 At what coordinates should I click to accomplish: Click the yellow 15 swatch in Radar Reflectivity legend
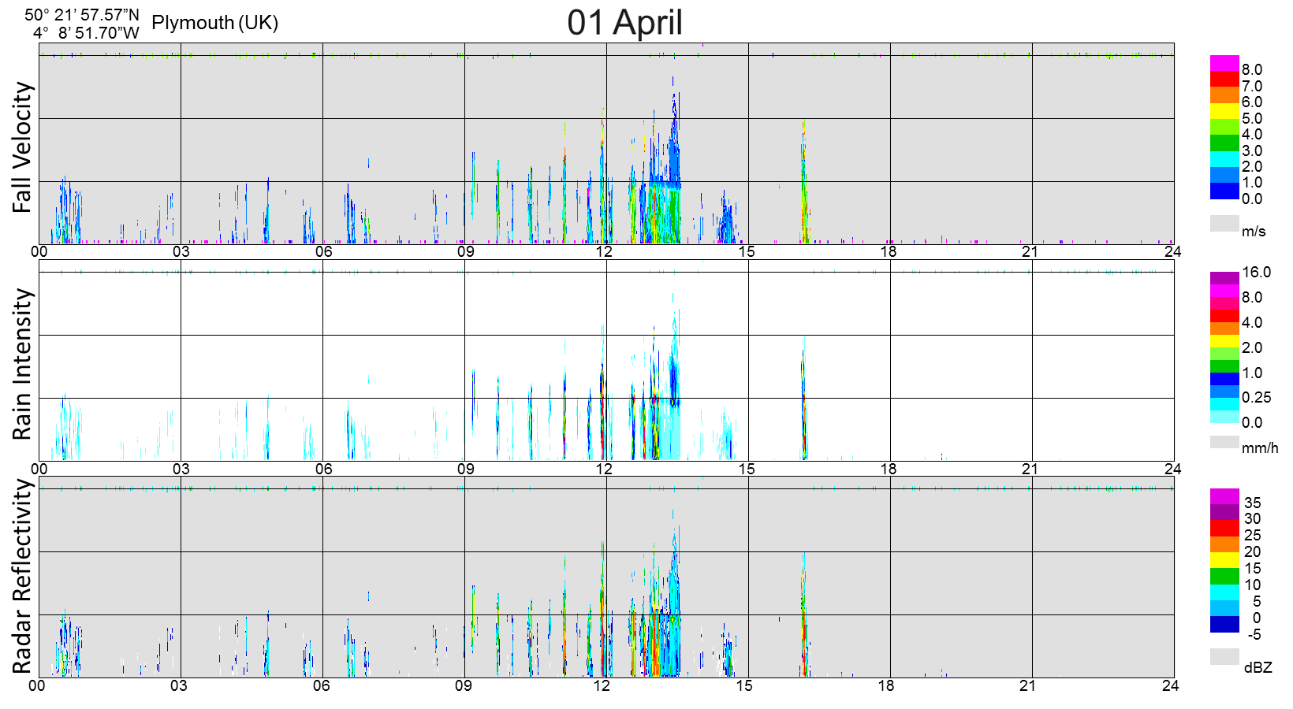[x=1224, y=560]
